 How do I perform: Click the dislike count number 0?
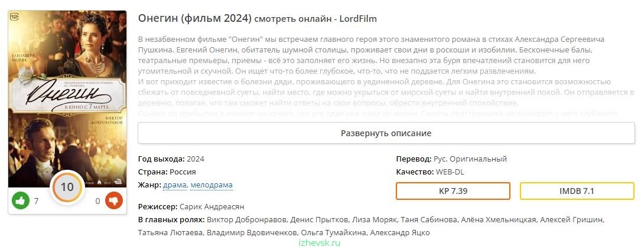click(x=97, y=201)
